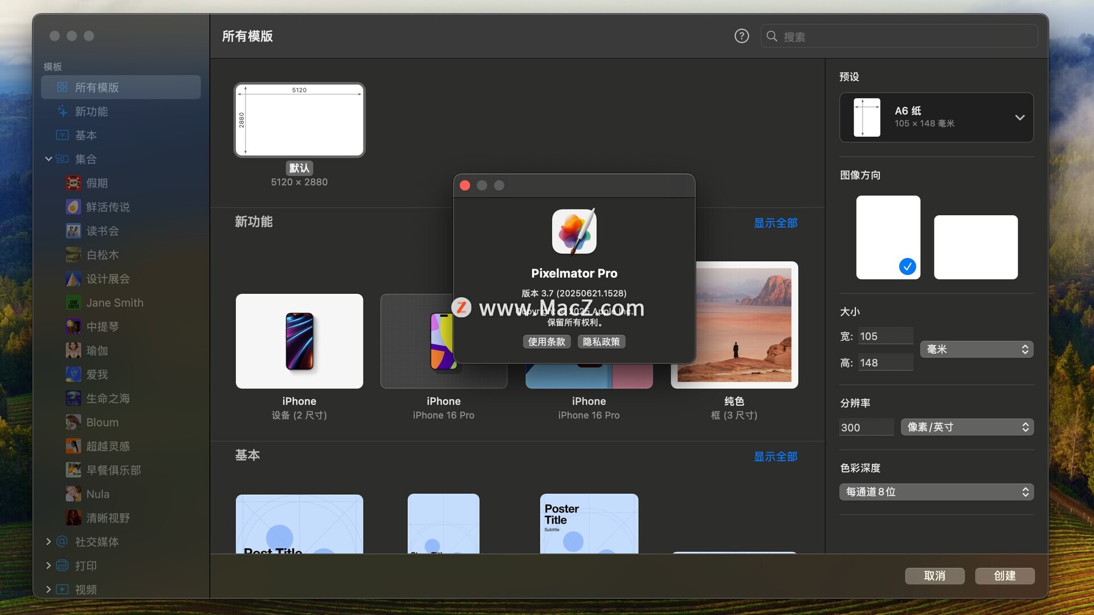Image resolution: width=1094 pixels, height=615 pixels.
Task: Collapse the 集合 group chevron
Action: coord(48,159)
